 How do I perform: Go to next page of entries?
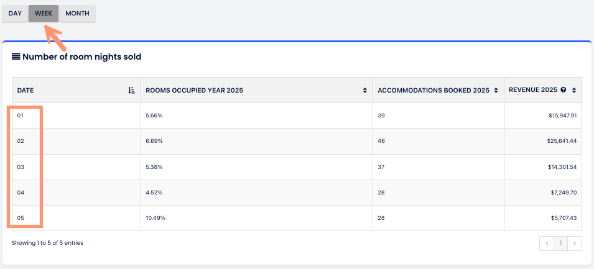click(x=575, y=244)
